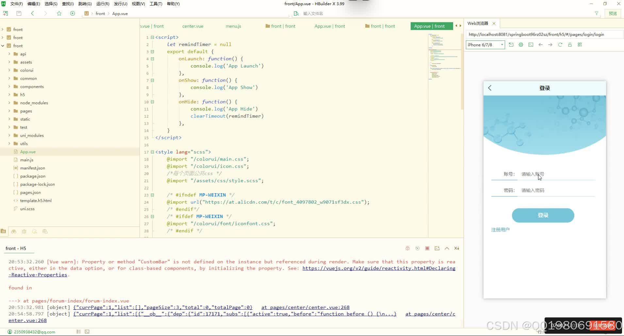Click the logged-in account 2350938432@qq.com
Viewport: 624px width, 336px height.
35,332
